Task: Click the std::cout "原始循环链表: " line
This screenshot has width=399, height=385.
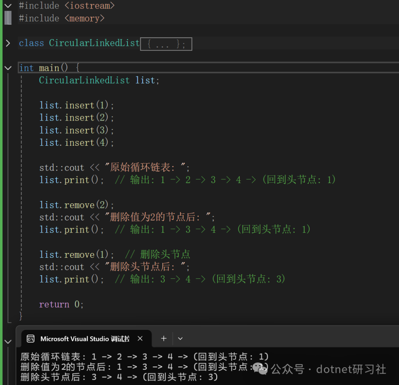Action: pos(115,168)
